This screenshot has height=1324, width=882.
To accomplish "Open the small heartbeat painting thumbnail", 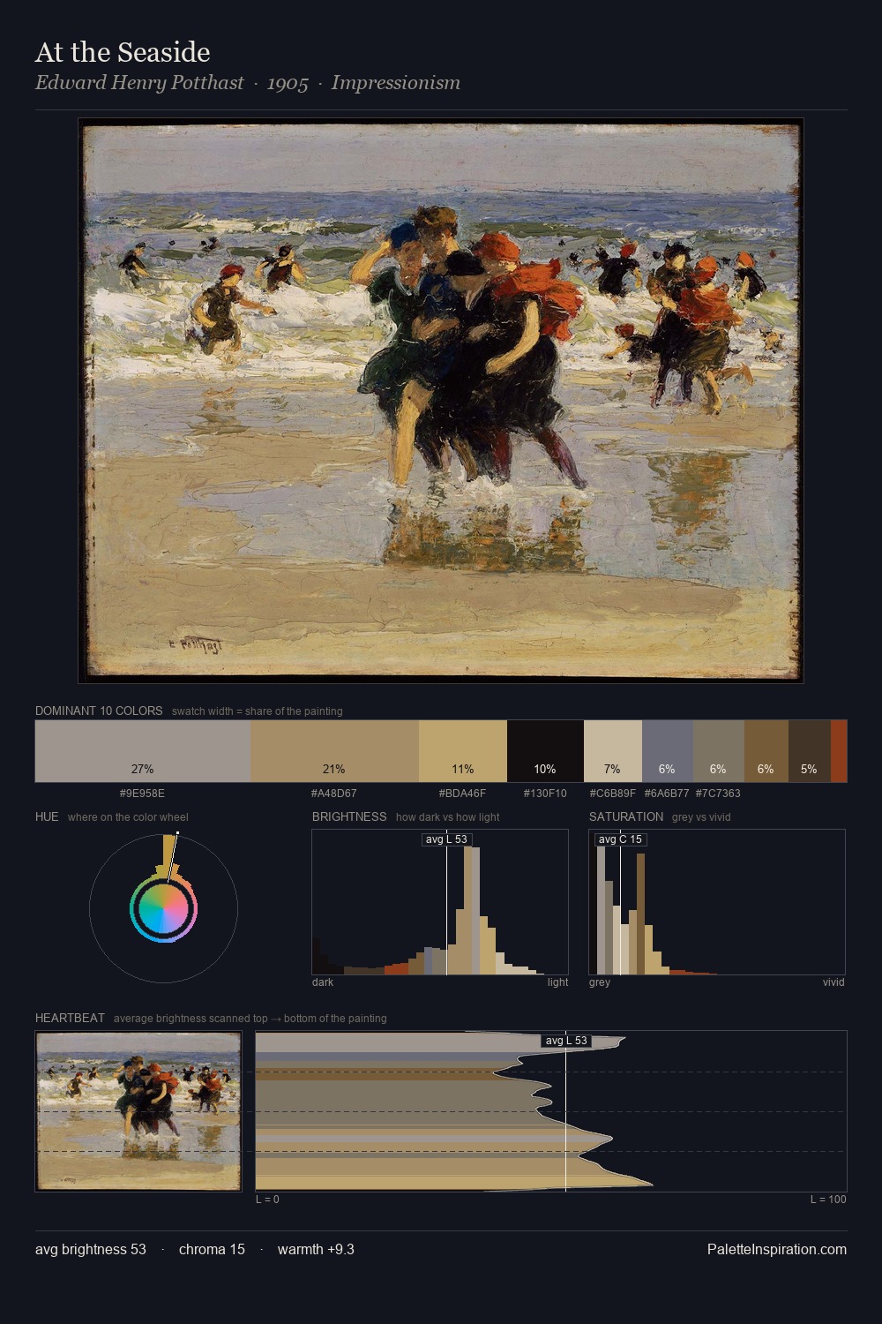I will click(138, 1111).
